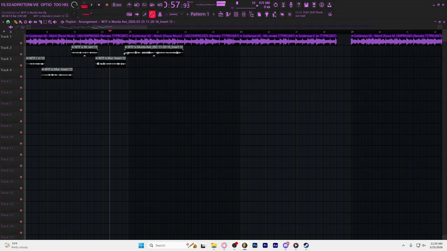Add new pattern with plus button
The height and width of the screenshot is (251, 447).
click(213, 14)
